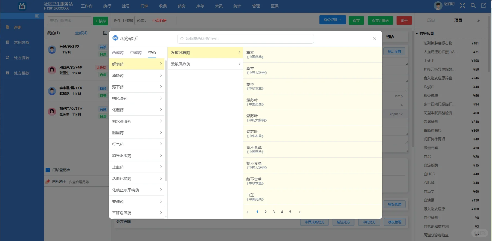Collapse the 检验项目 section
The height and width of the screenshot is (241, 492).
coord(417,34)
